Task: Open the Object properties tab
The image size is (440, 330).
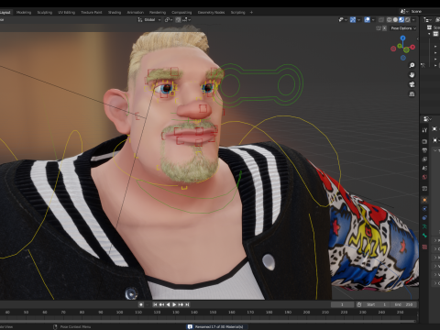Action: point(424,200)
